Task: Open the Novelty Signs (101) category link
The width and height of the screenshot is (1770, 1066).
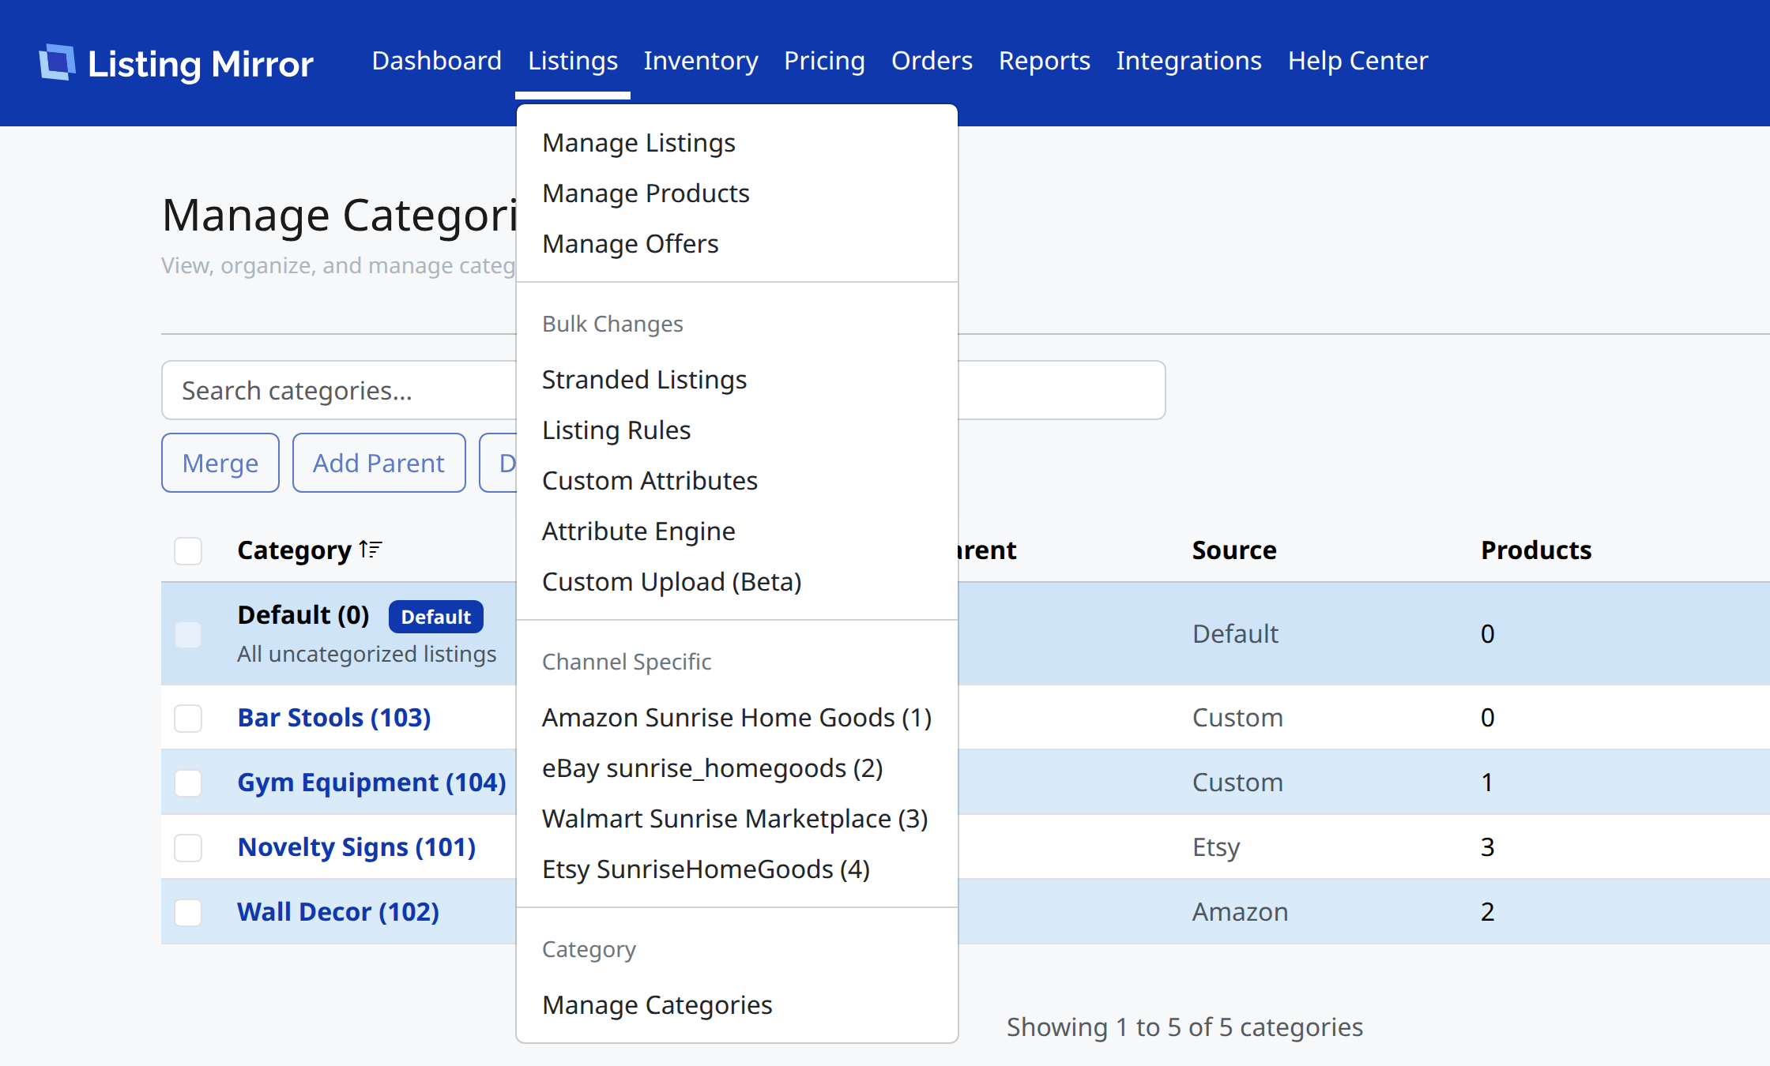Action: [x=357, y=847]
